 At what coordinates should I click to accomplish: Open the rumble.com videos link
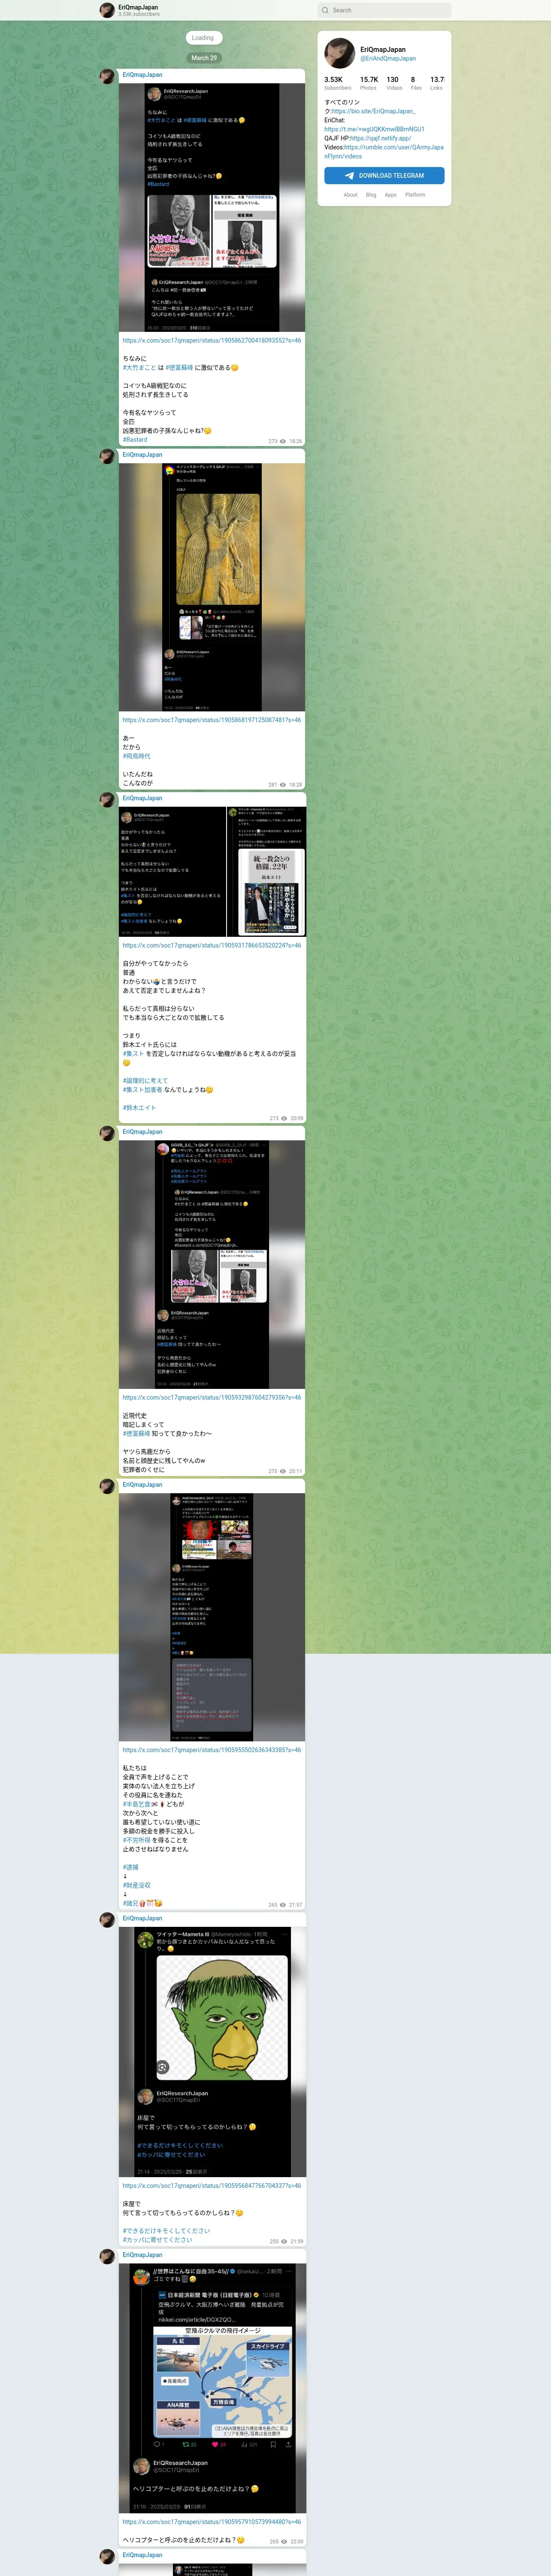(x=384, y=151)
